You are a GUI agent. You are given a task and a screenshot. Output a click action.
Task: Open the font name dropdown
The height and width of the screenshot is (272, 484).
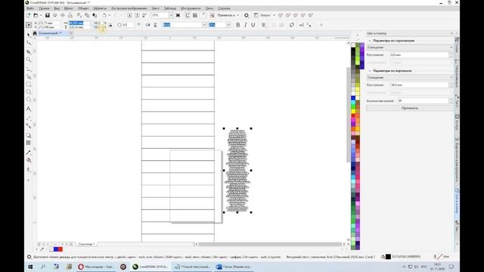(x=204, y=25)
